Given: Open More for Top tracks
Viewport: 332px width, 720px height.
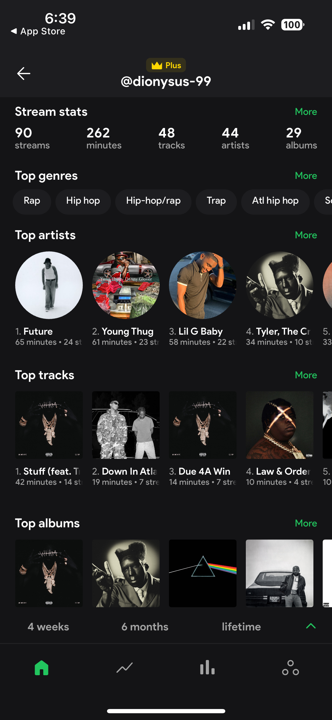Looking at the screenshot, I should [x=306, y=375].
